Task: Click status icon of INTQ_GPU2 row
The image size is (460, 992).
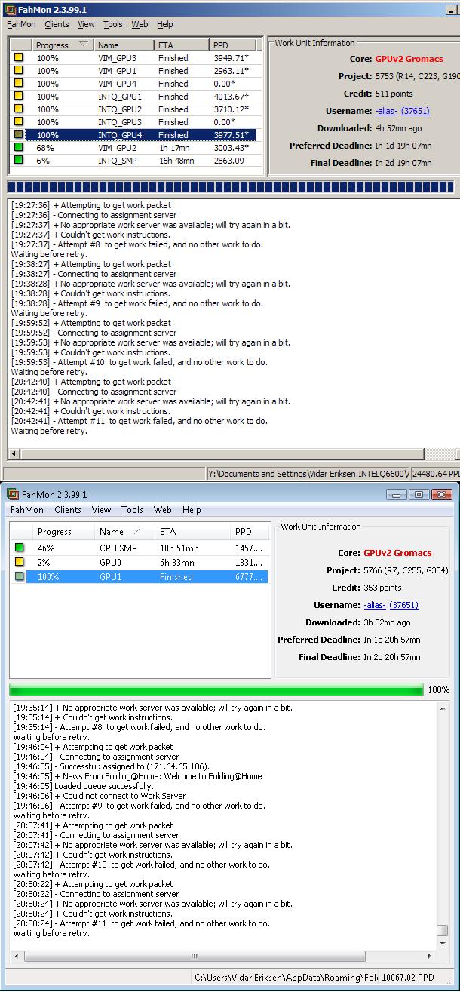Action: pos(19,109)
